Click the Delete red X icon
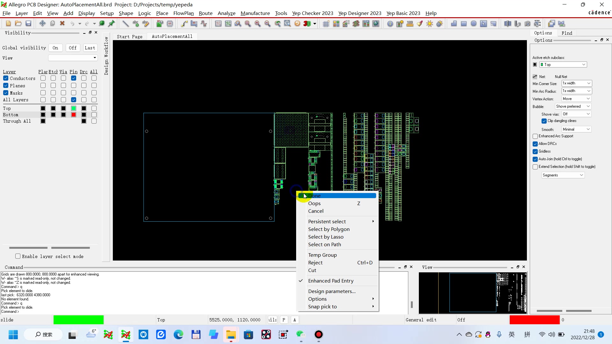 pos(62,24)
